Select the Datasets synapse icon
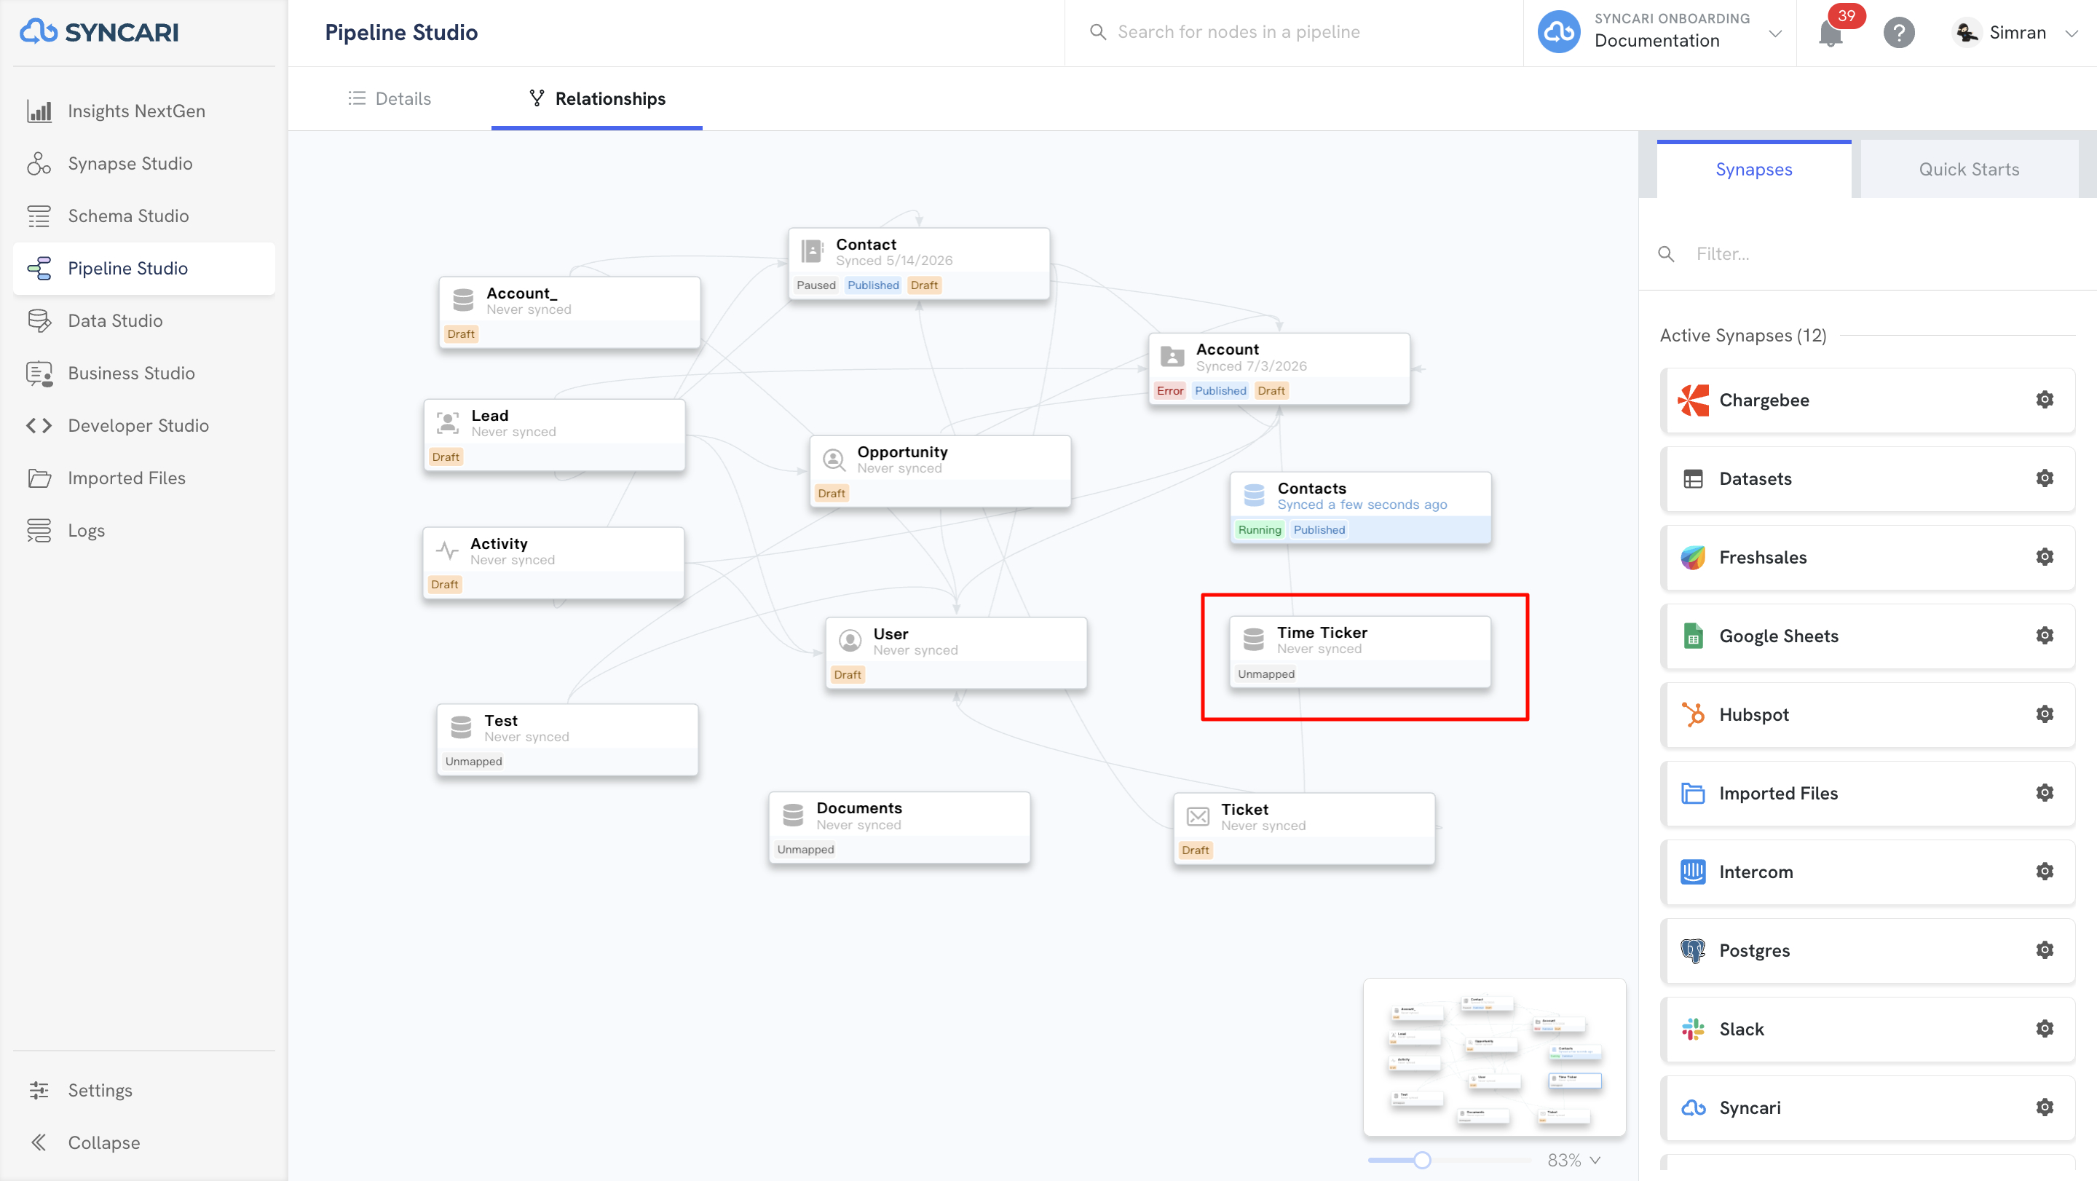 click(x=1693, y=478)
